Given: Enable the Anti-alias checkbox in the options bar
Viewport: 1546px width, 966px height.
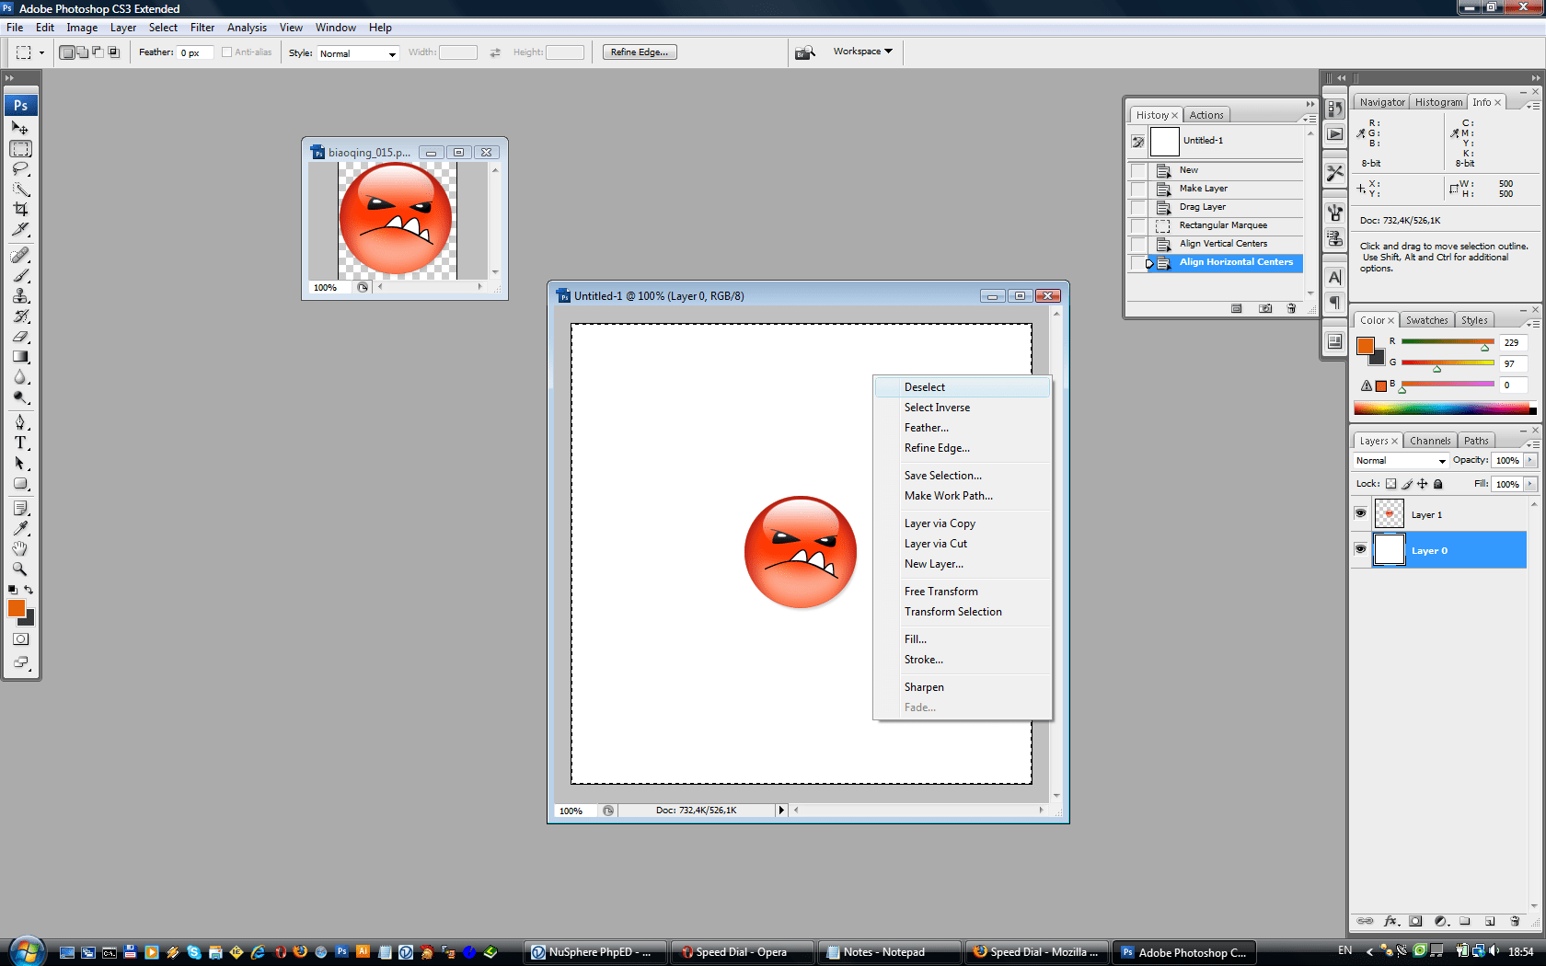Looking at the screenshot, I should pos(226,52).
